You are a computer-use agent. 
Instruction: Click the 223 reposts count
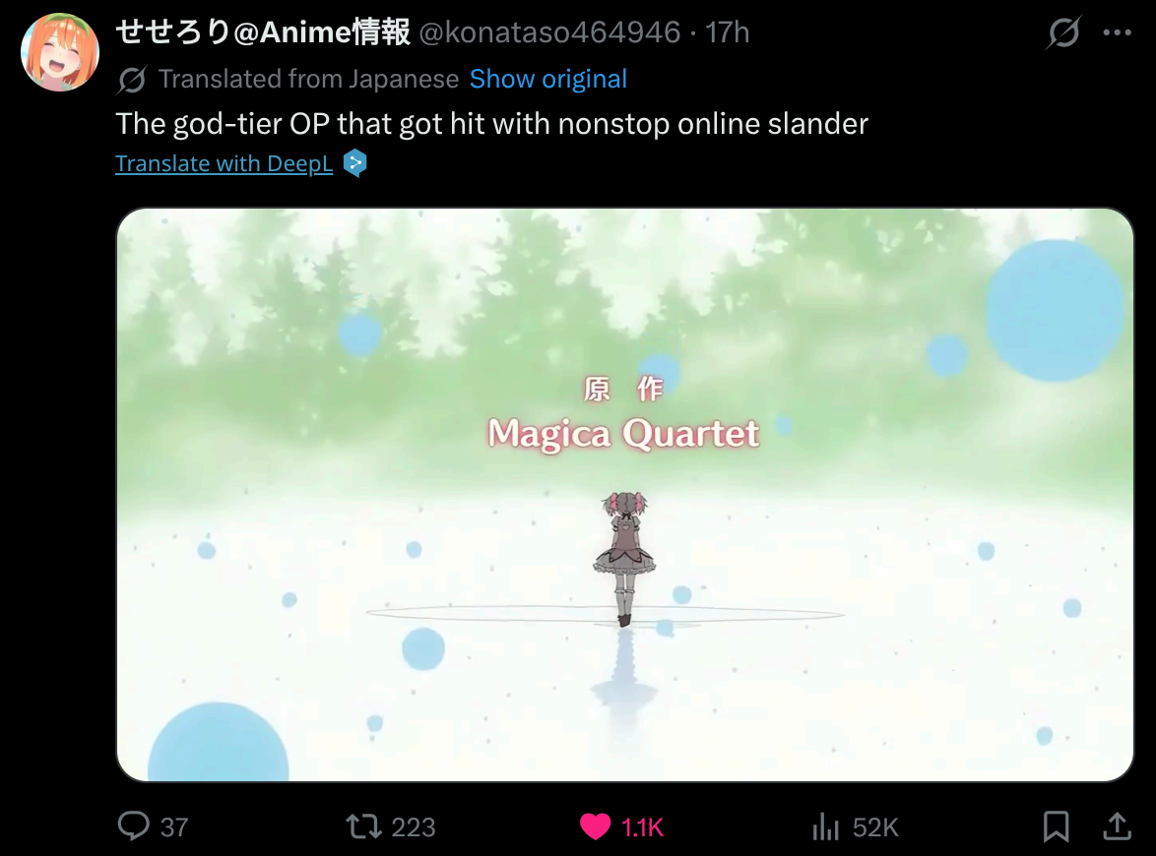pyautogui.click(x=413, y=827)
